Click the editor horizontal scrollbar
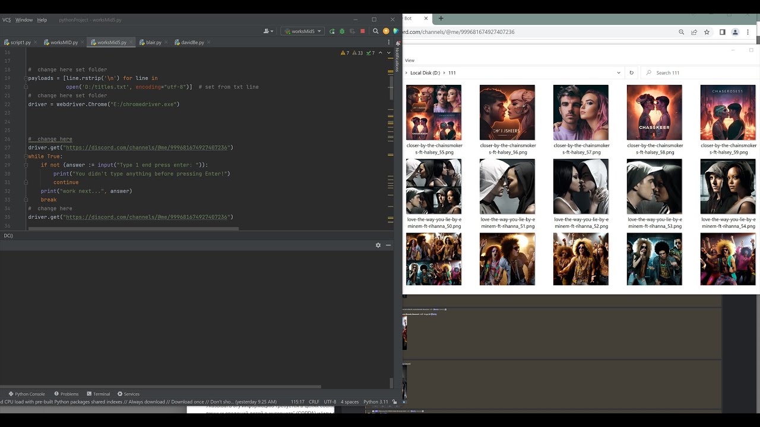The height and width of the screenshot is (427, 760). [x=134, y=228]
